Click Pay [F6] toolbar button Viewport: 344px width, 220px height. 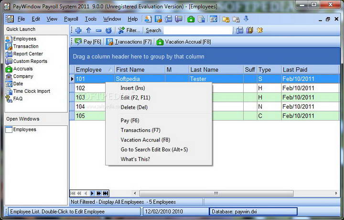(x=88, y=41)
